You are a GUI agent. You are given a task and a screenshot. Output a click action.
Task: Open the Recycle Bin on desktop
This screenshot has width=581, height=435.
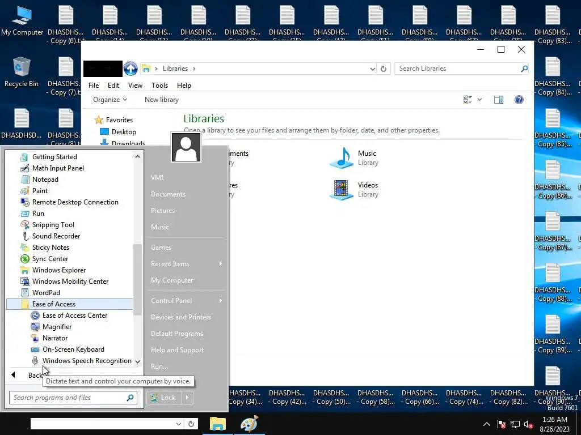pos(22,72)
